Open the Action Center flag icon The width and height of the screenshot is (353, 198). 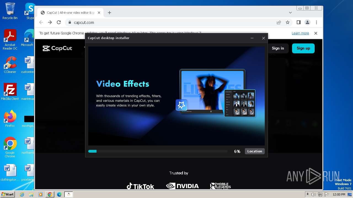pyautogui.click(x=326, y=194)
